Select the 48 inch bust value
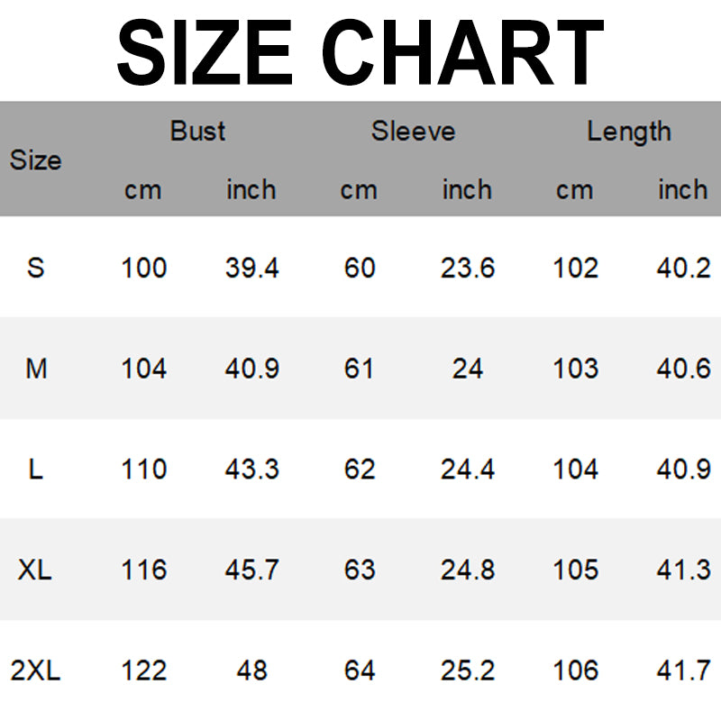The image size is (721, 721). [251, 671]
